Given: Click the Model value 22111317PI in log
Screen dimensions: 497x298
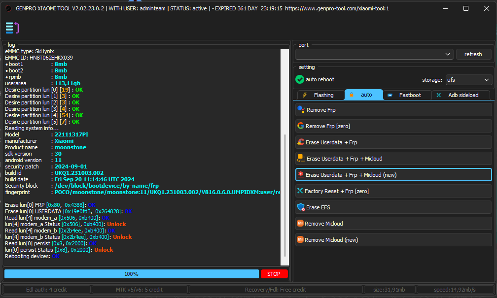Looking at the screenshot, I should 71,134.
